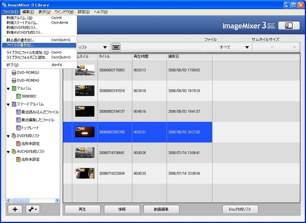Choose ライブラリにフォルダごと追加 menu entry
Viewport: 306px width, 223px height.
click(39, 57)
